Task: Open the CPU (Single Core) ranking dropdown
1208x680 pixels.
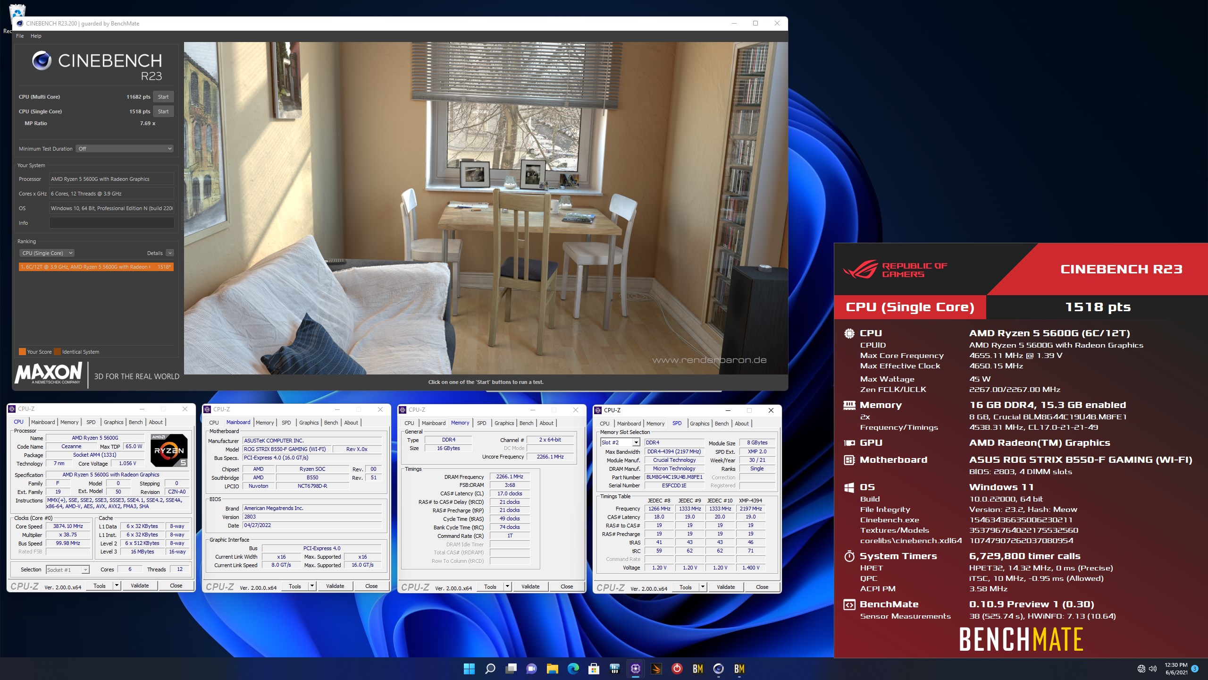Action: tap(47, 253)
